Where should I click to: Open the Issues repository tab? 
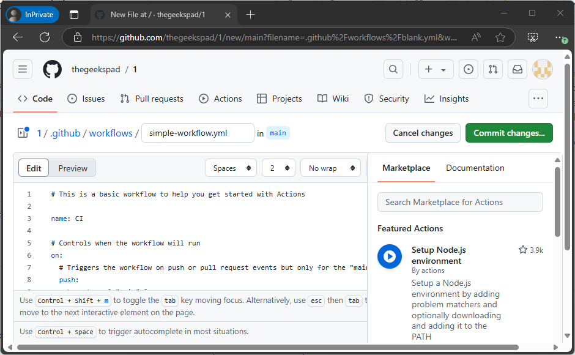pyautogui.click(x=86, y=99)
